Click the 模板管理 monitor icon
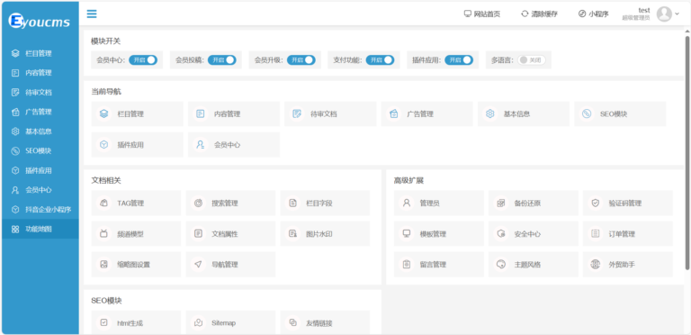 click(x=407, y=233)
